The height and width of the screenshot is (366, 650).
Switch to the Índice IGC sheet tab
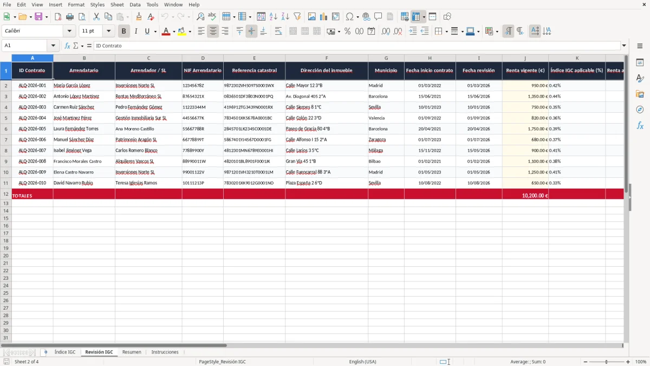(x=65, y=352)
